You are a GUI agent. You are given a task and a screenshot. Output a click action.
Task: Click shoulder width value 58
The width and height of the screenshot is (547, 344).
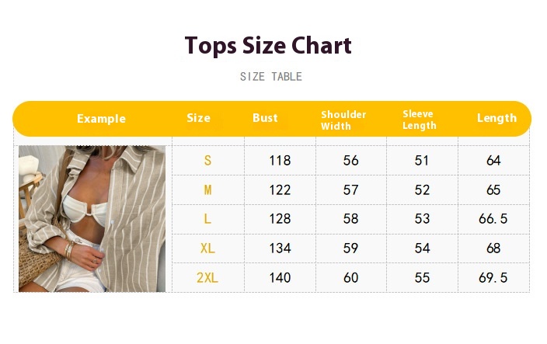pyautogui.click(x=350, y=219)
